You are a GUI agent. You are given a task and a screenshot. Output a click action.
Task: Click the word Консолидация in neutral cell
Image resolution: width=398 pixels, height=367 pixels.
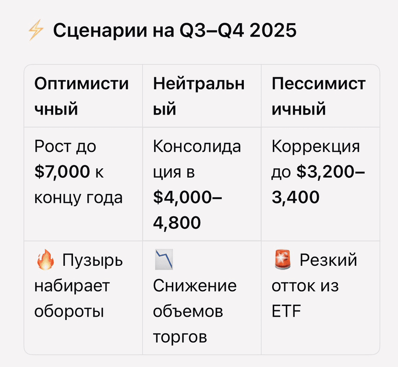coord(197,159)
